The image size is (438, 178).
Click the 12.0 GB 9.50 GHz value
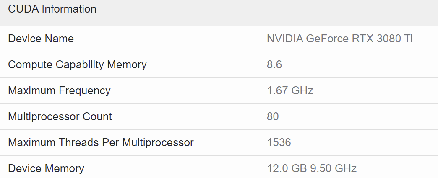(312, 169)
